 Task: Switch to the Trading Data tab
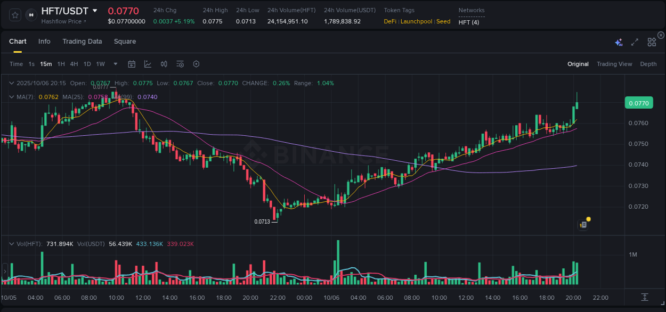pyautogui.click(x=82, y=41)
